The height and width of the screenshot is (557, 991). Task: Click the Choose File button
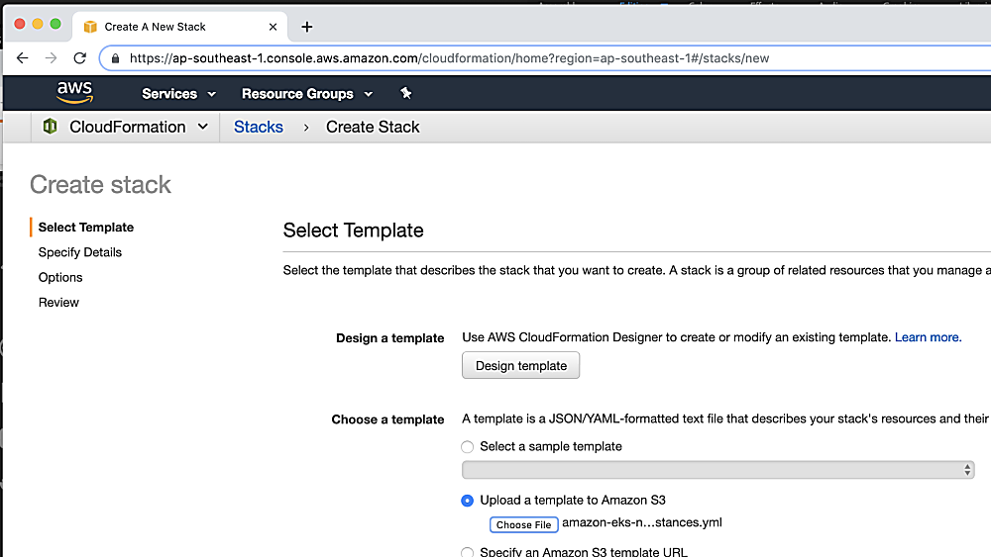[523, 524]
